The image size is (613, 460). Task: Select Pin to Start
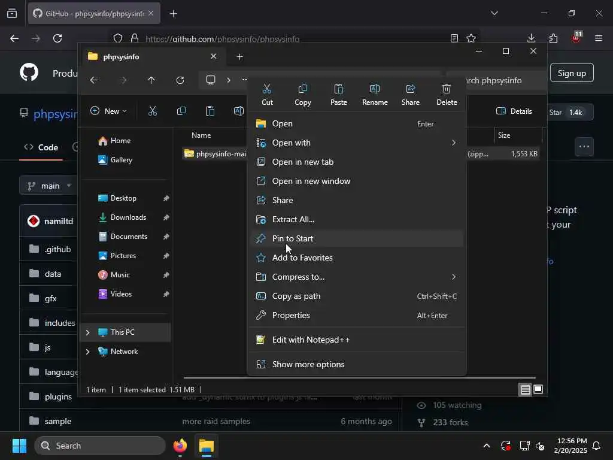[x=357, y=238]
